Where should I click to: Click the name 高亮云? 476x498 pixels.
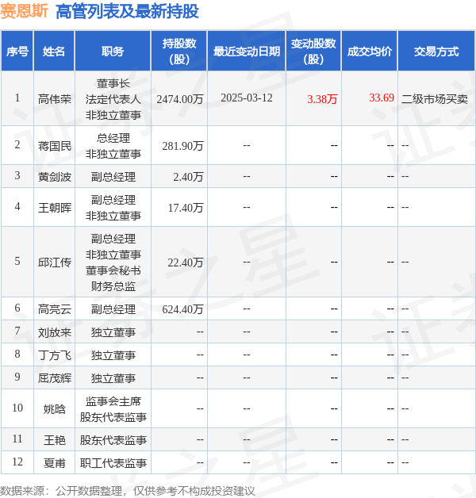[54, 309]
